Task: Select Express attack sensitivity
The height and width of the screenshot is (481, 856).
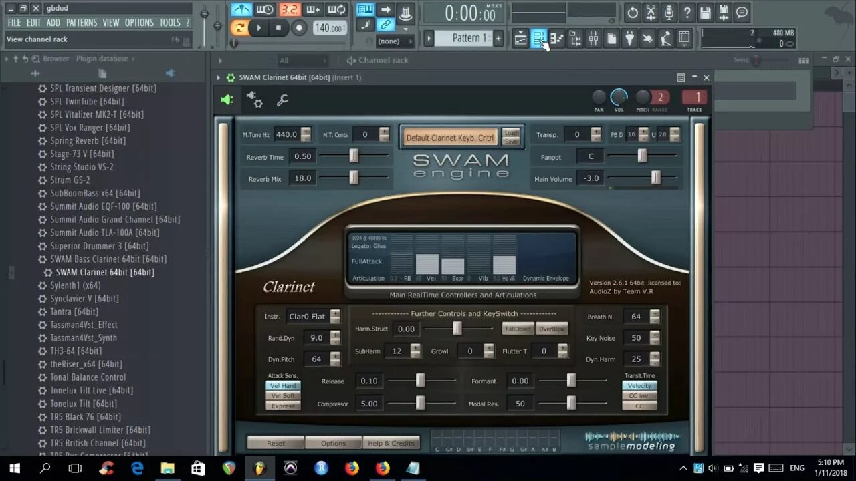Action: pos(283,406)
